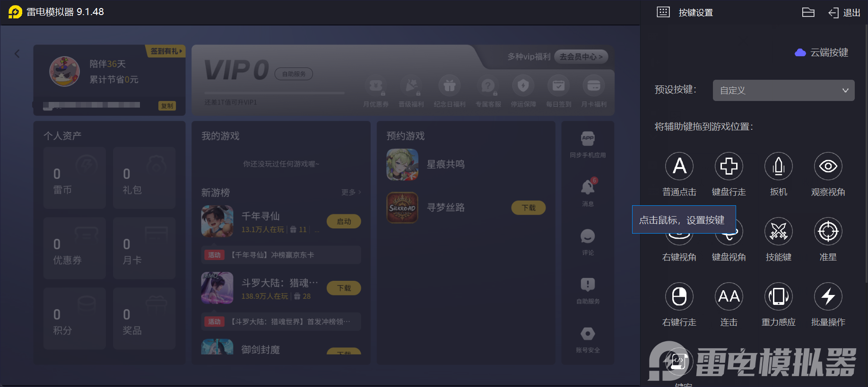Select the 准星 crosshair icon
This screenshot has height=387, width=868.
click(x=828, y=231)
